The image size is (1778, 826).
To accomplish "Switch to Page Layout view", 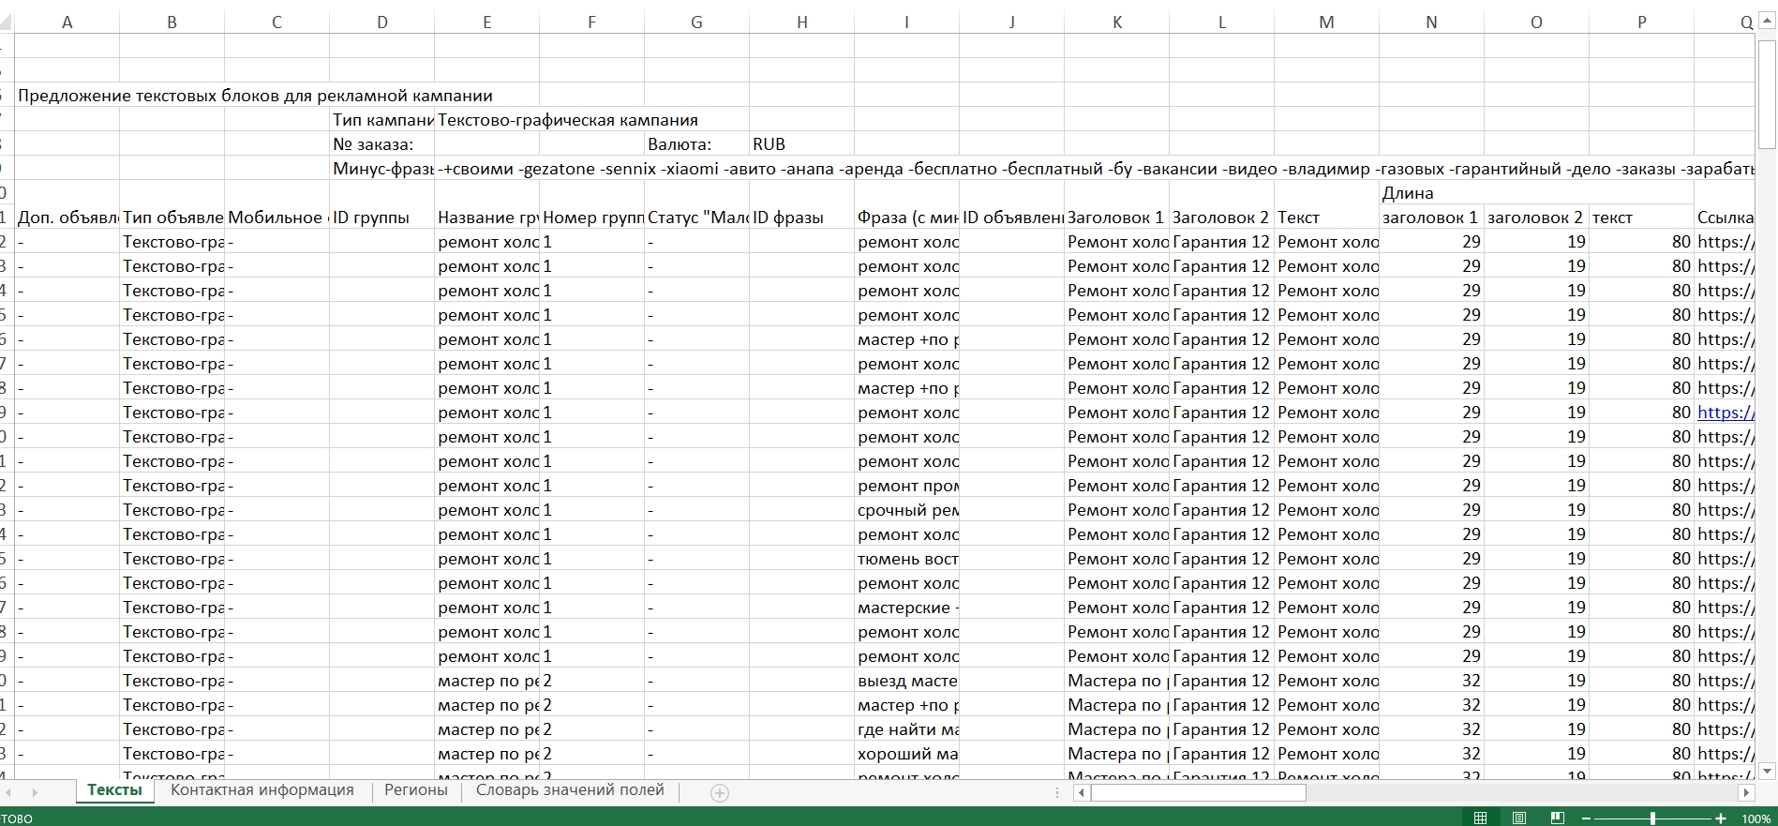I will click(x=1519, y=818).
